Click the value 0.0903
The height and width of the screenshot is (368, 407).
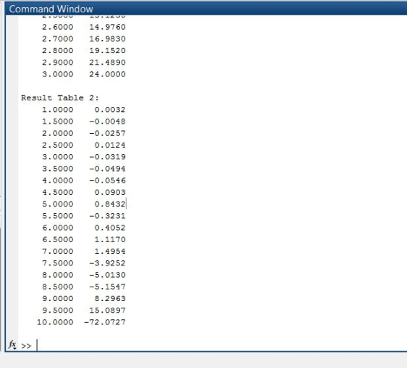[110, 193]
